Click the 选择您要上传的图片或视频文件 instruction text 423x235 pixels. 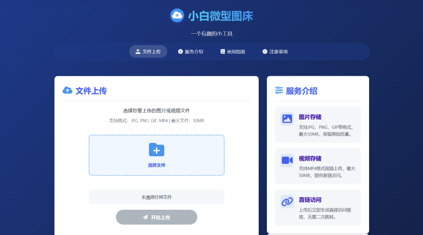[157, 111]
